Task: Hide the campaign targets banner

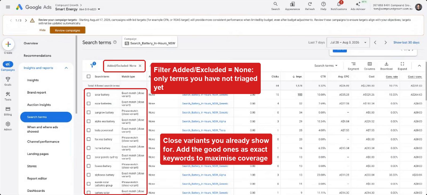Action: [x=42, y=30]
